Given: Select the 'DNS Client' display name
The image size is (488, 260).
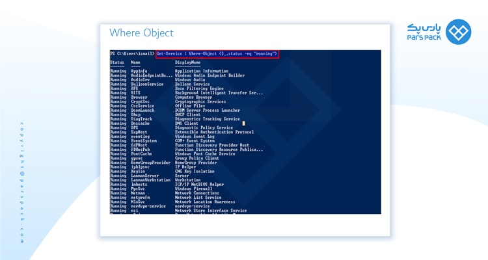Looking at the screenshot, I should click(187, 123).
